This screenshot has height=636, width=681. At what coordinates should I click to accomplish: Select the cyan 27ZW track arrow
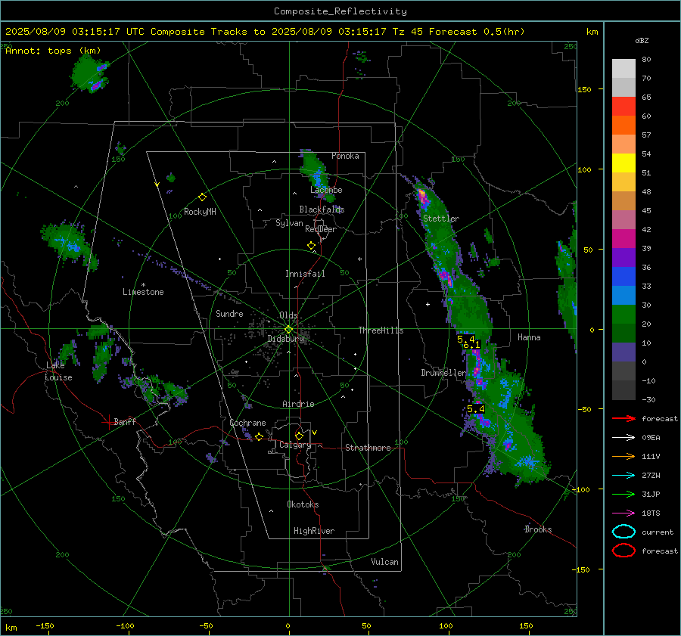pos(623,476)
